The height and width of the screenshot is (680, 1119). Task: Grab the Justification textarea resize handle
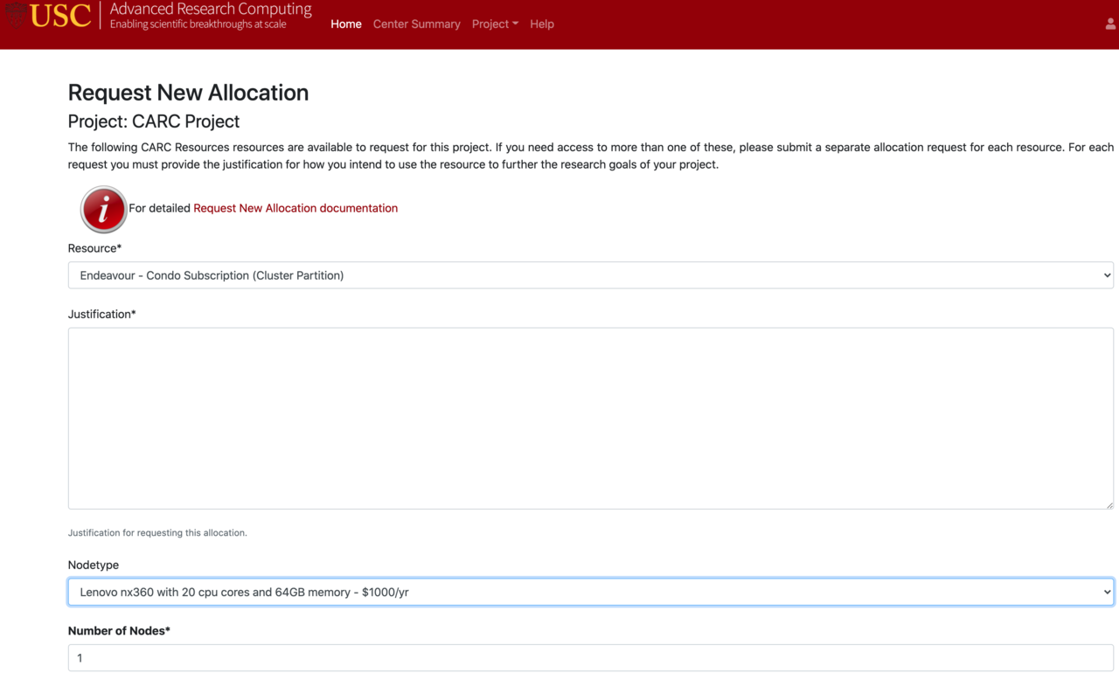(1109, 504)
